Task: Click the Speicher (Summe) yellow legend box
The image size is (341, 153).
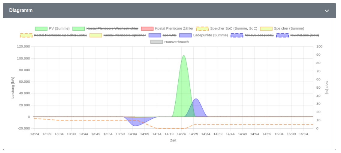Action: 266,29
